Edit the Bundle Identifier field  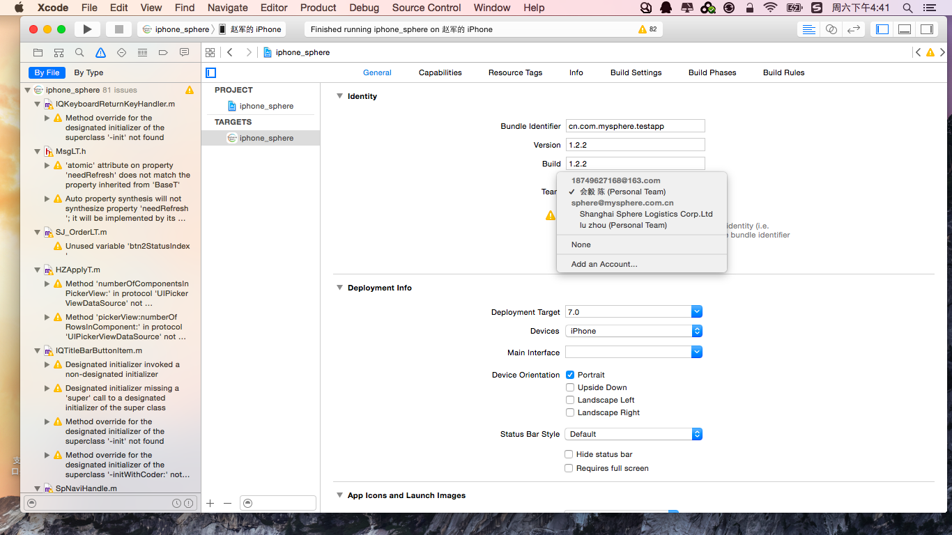pyautogui.click(x=635, y=126)
